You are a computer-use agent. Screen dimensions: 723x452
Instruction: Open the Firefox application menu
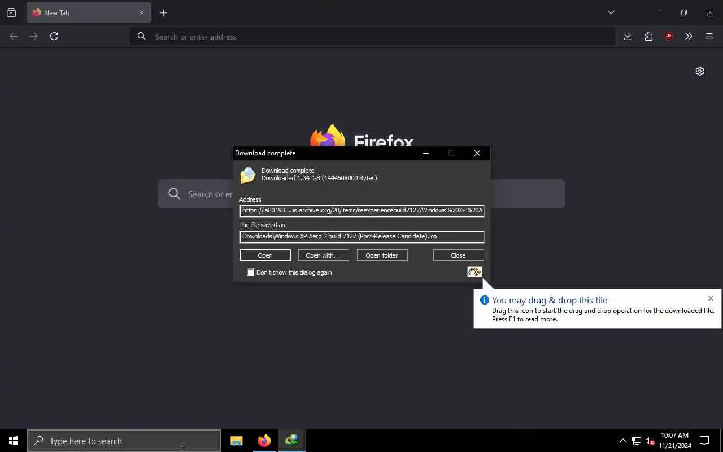coord(709,36)
